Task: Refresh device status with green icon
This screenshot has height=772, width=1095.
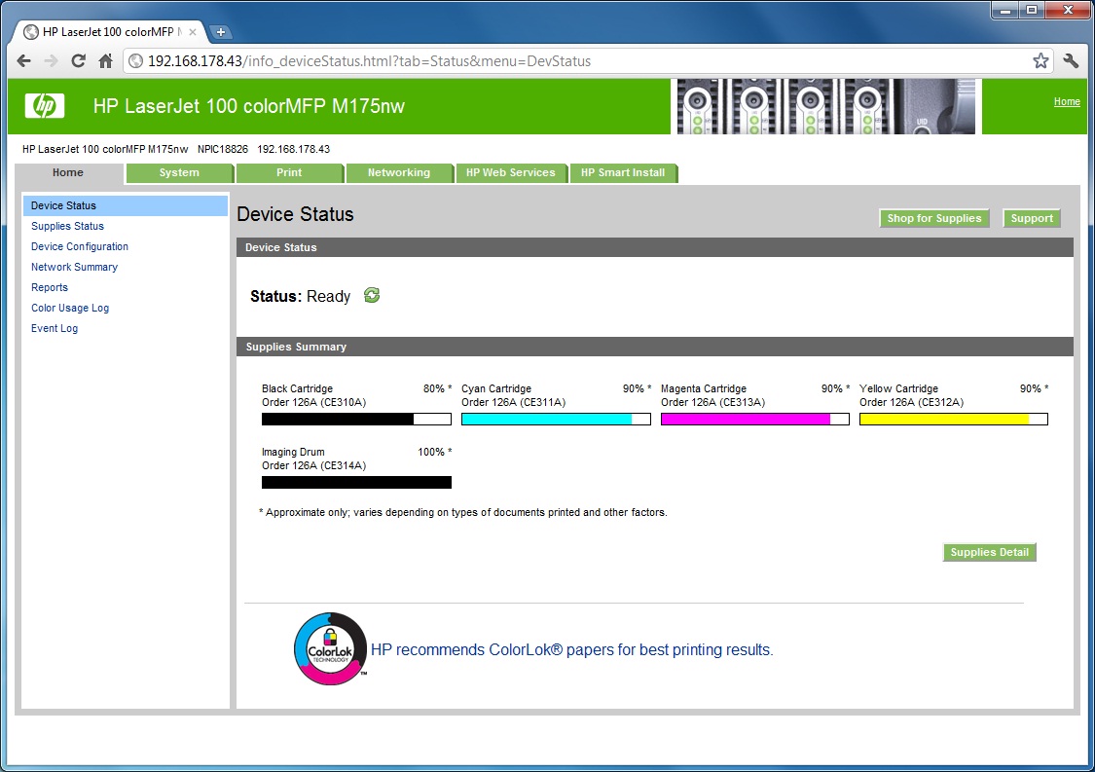Action: coord(372,296)
